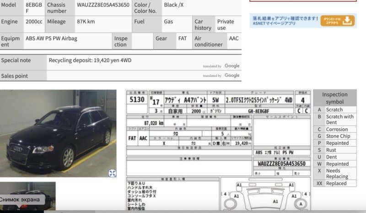Select the Sales point label

click(15, 76)
